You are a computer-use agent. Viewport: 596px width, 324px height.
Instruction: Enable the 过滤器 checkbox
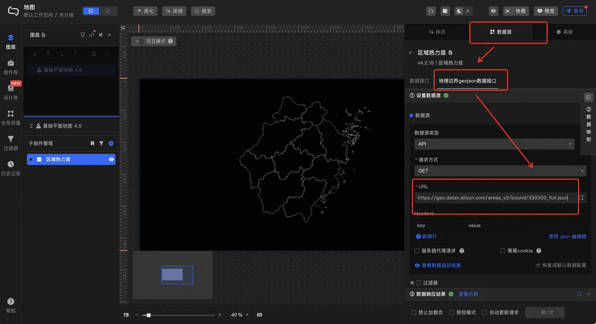point(418,283)
